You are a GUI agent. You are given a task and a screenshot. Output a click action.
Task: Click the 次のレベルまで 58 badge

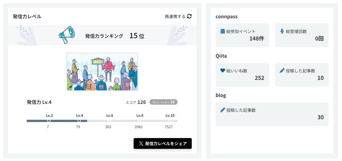pyautogui.click(x=163, y=102)
